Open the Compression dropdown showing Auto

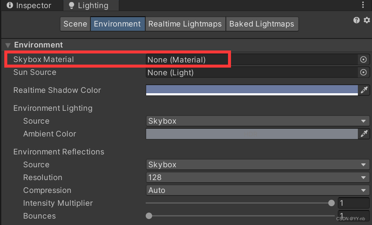tap(258, 190)
